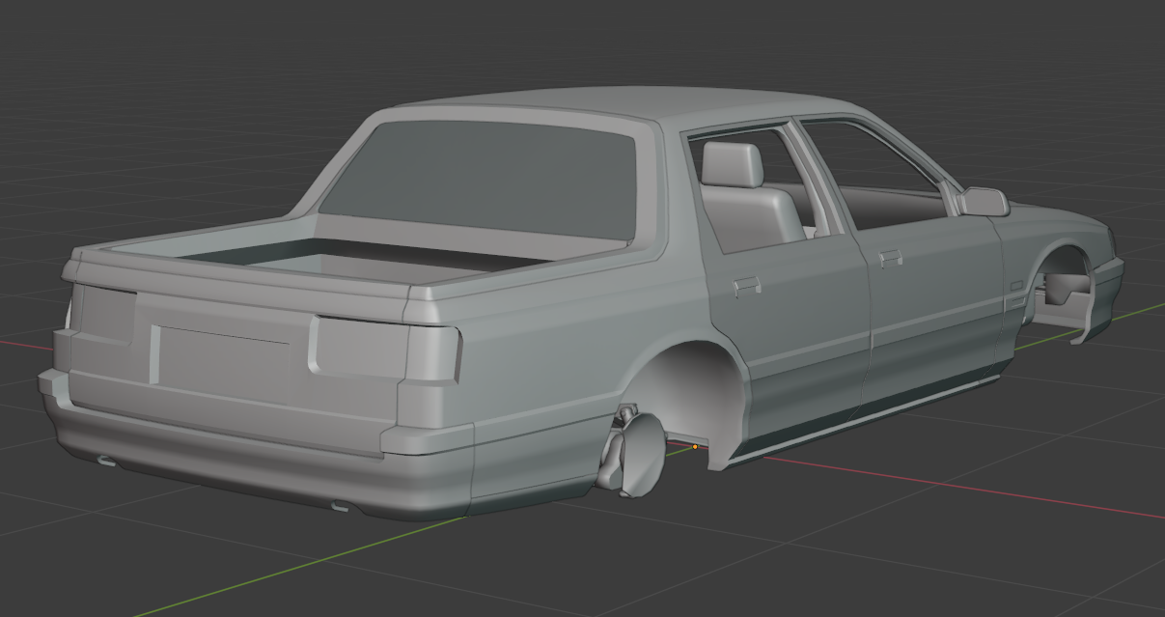Select the rear brake assembly in wheel well
The image size is (1165, 617).
(x=632, y=452)
